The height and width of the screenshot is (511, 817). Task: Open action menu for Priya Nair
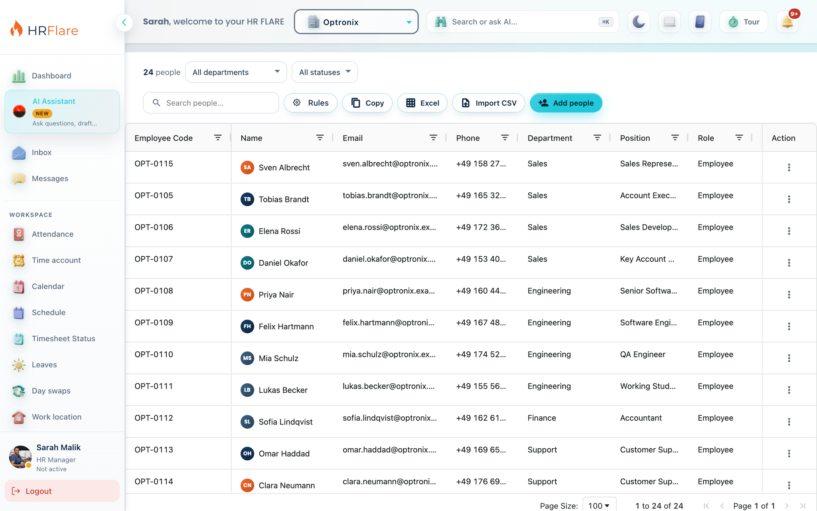coord(789,295)
